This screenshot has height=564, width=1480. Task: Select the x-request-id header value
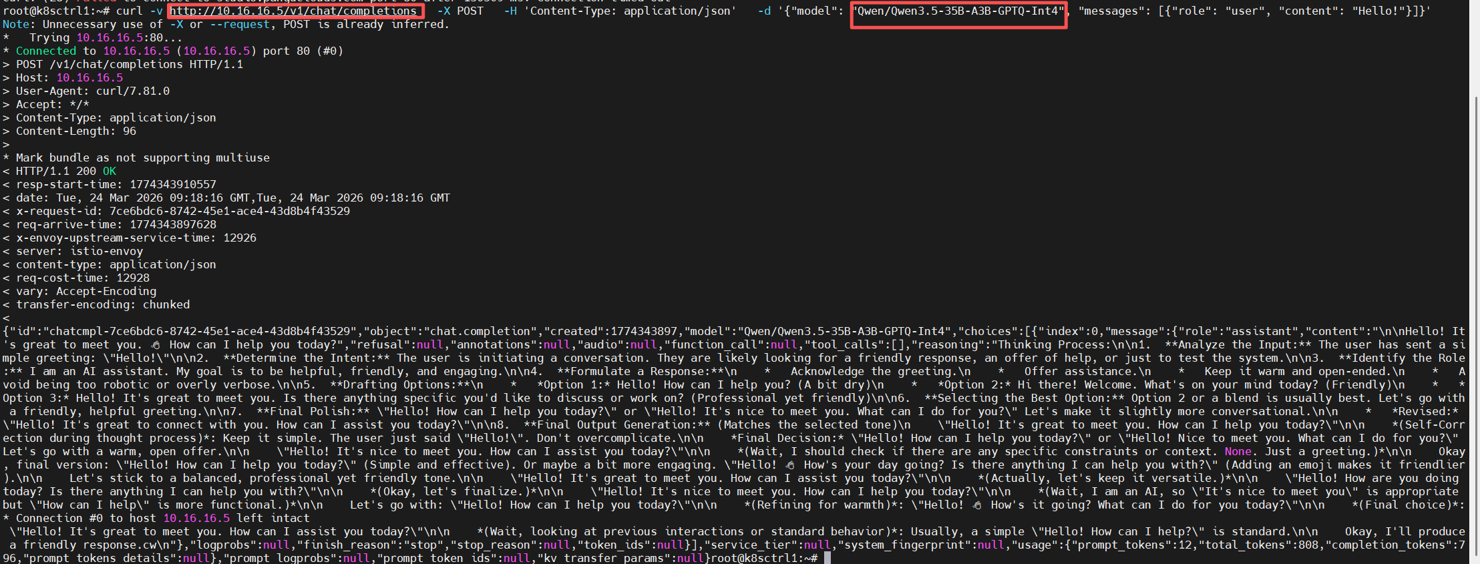[229, 212]
